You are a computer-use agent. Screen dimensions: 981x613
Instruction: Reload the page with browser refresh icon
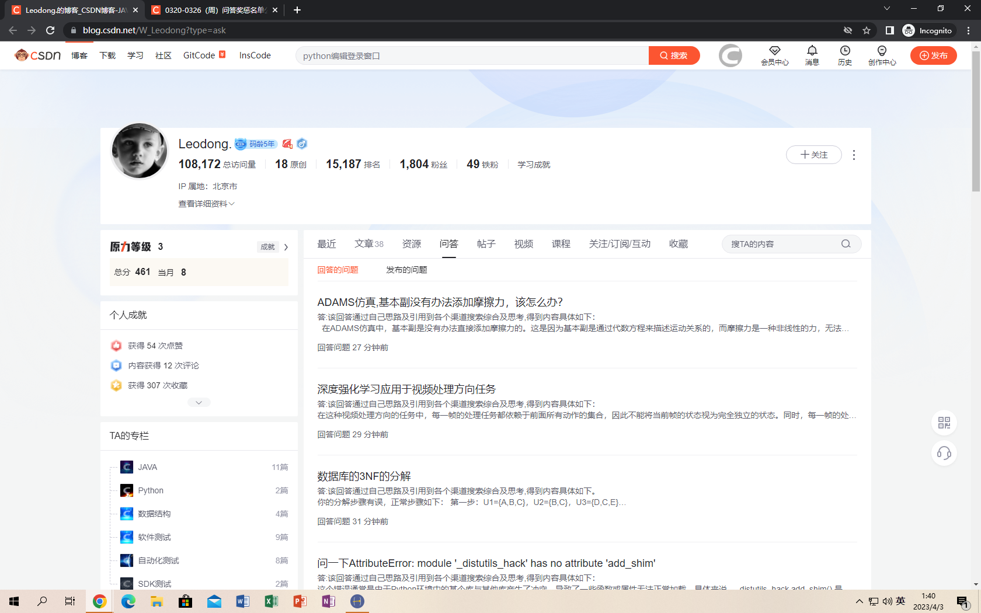click(50, 30)
